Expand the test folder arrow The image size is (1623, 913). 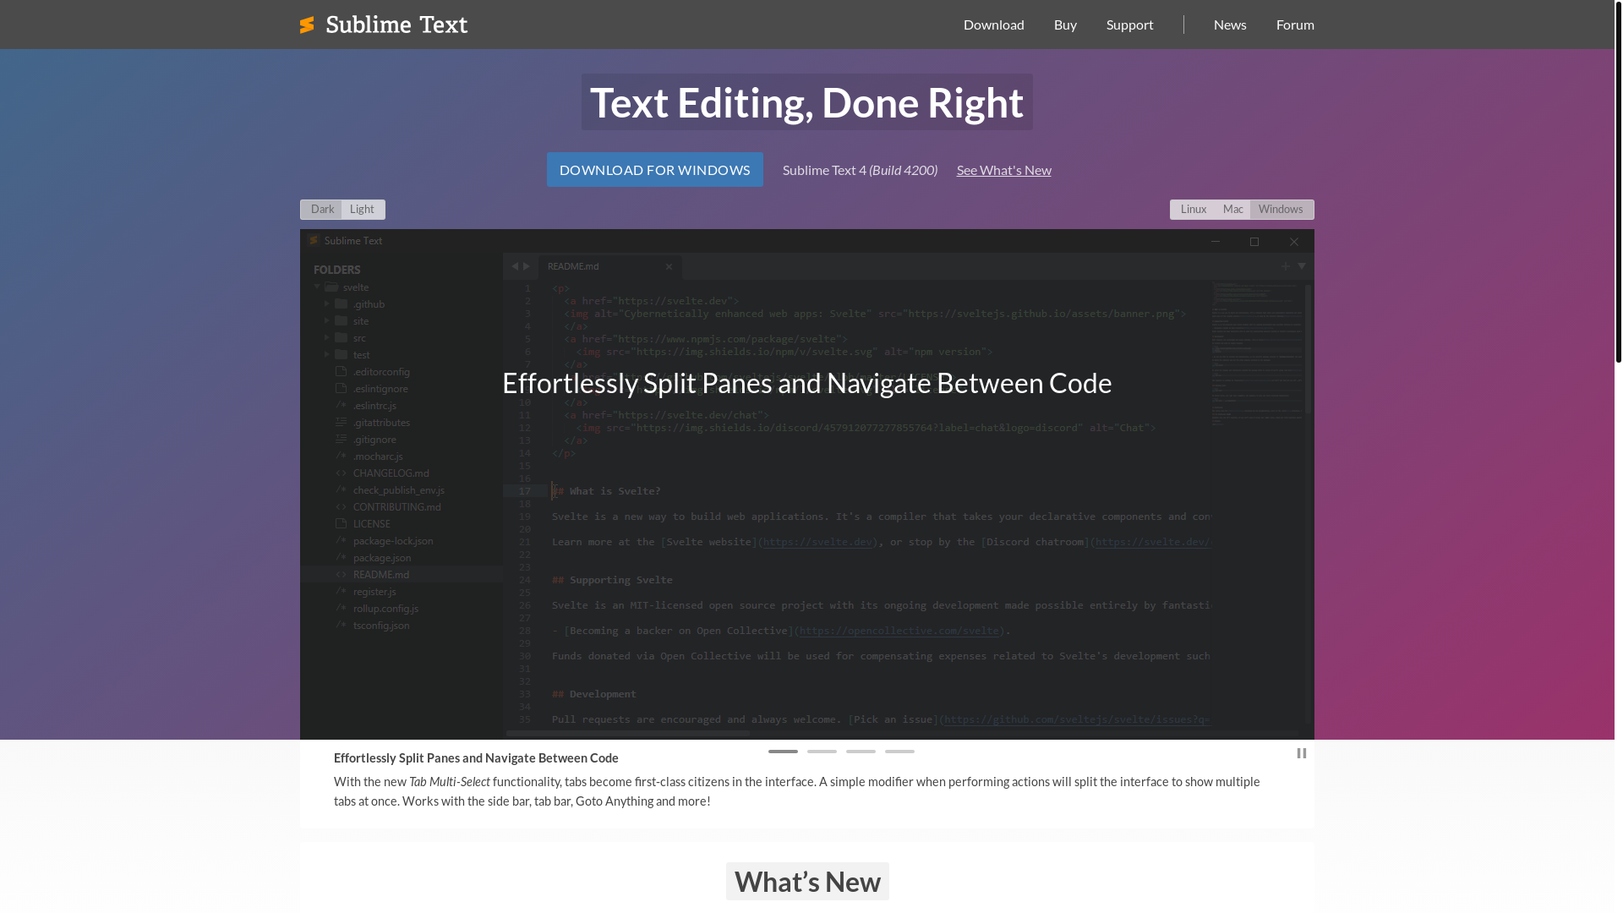click(x=327, y=355)
